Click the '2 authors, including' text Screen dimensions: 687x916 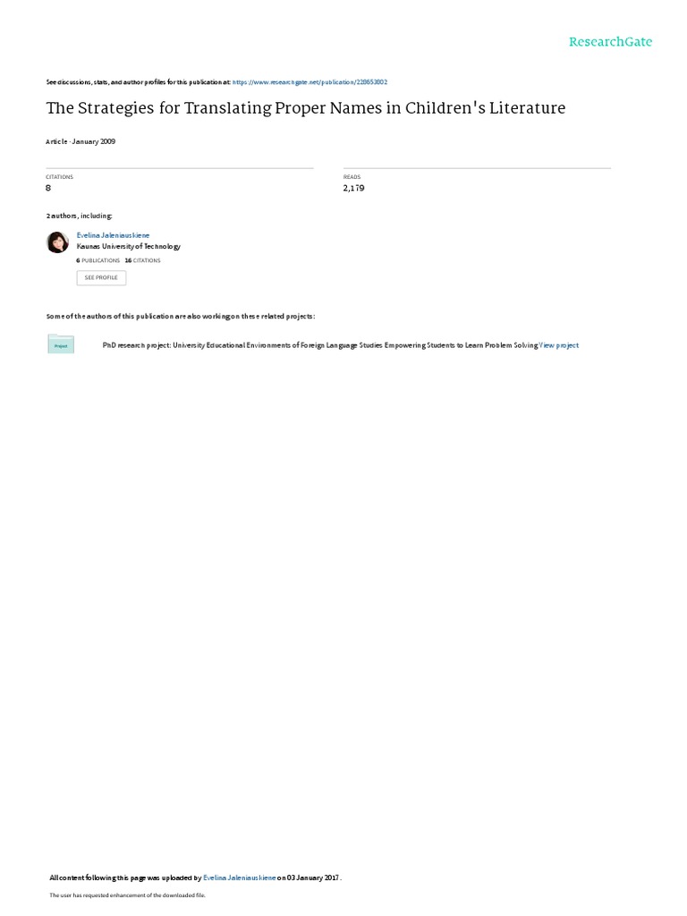[80, 216]
